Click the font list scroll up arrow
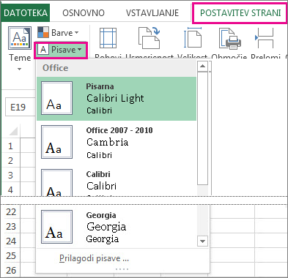Viewport: 288px width, 278px height. click(x=202, y=66)
